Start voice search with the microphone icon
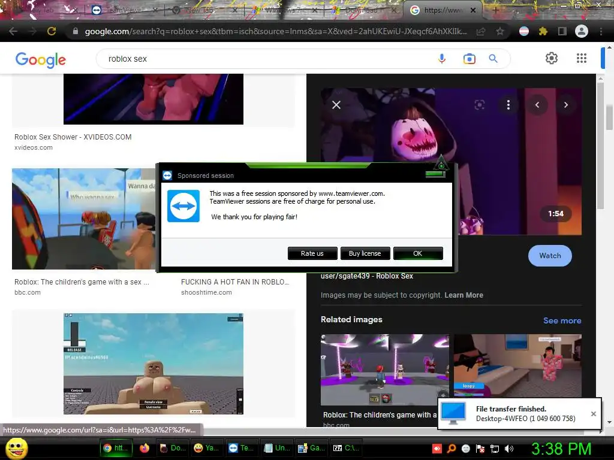This screenshot has width=614, height=460. (x=442, y=59)
